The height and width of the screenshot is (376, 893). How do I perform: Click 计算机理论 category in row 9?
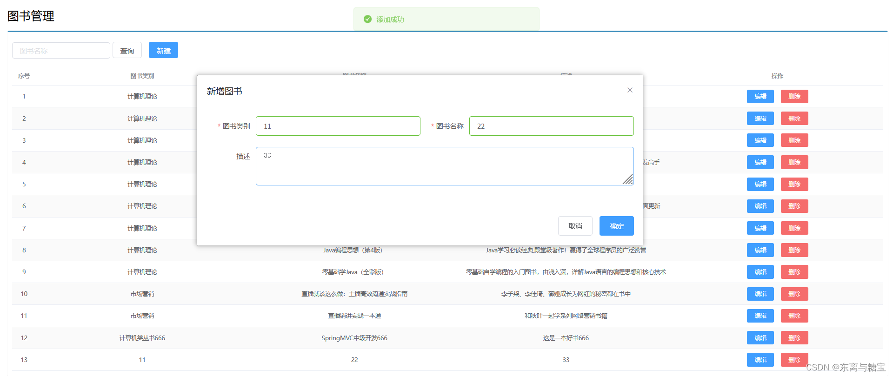pyautogui.click(x=142, y=272)
